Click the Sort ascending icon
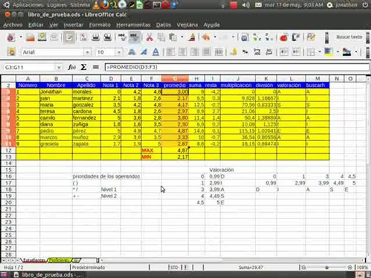This screenshot has height=278, width=371. click(257, 37)
